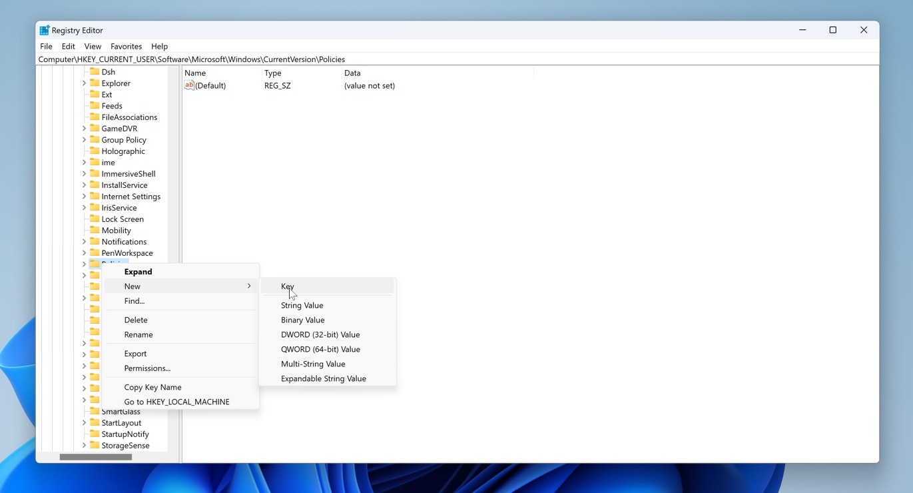Click the Registry Editor app icon in title bar
The height and width of the screenshot is (493, 913).
(x=44, y=30)
